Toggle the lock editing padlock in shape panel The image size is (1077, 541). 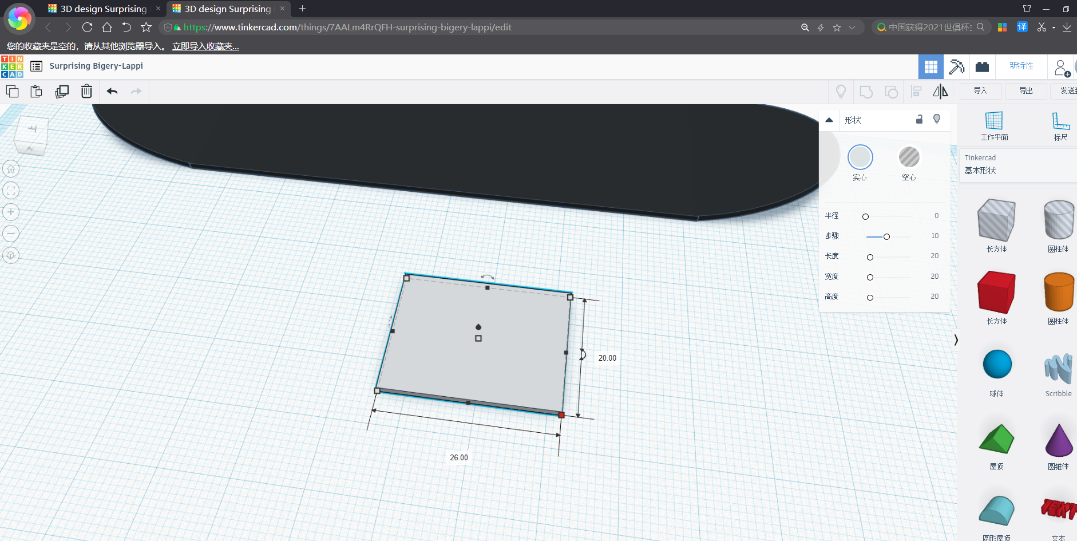point(919,119)
